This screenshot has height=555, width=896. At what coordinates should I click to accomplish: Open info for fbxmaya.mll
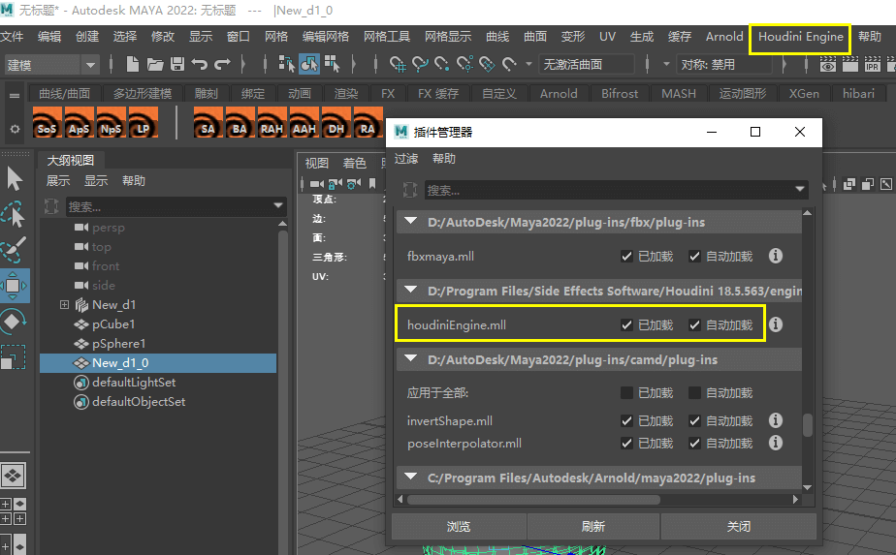coord(776,256)
